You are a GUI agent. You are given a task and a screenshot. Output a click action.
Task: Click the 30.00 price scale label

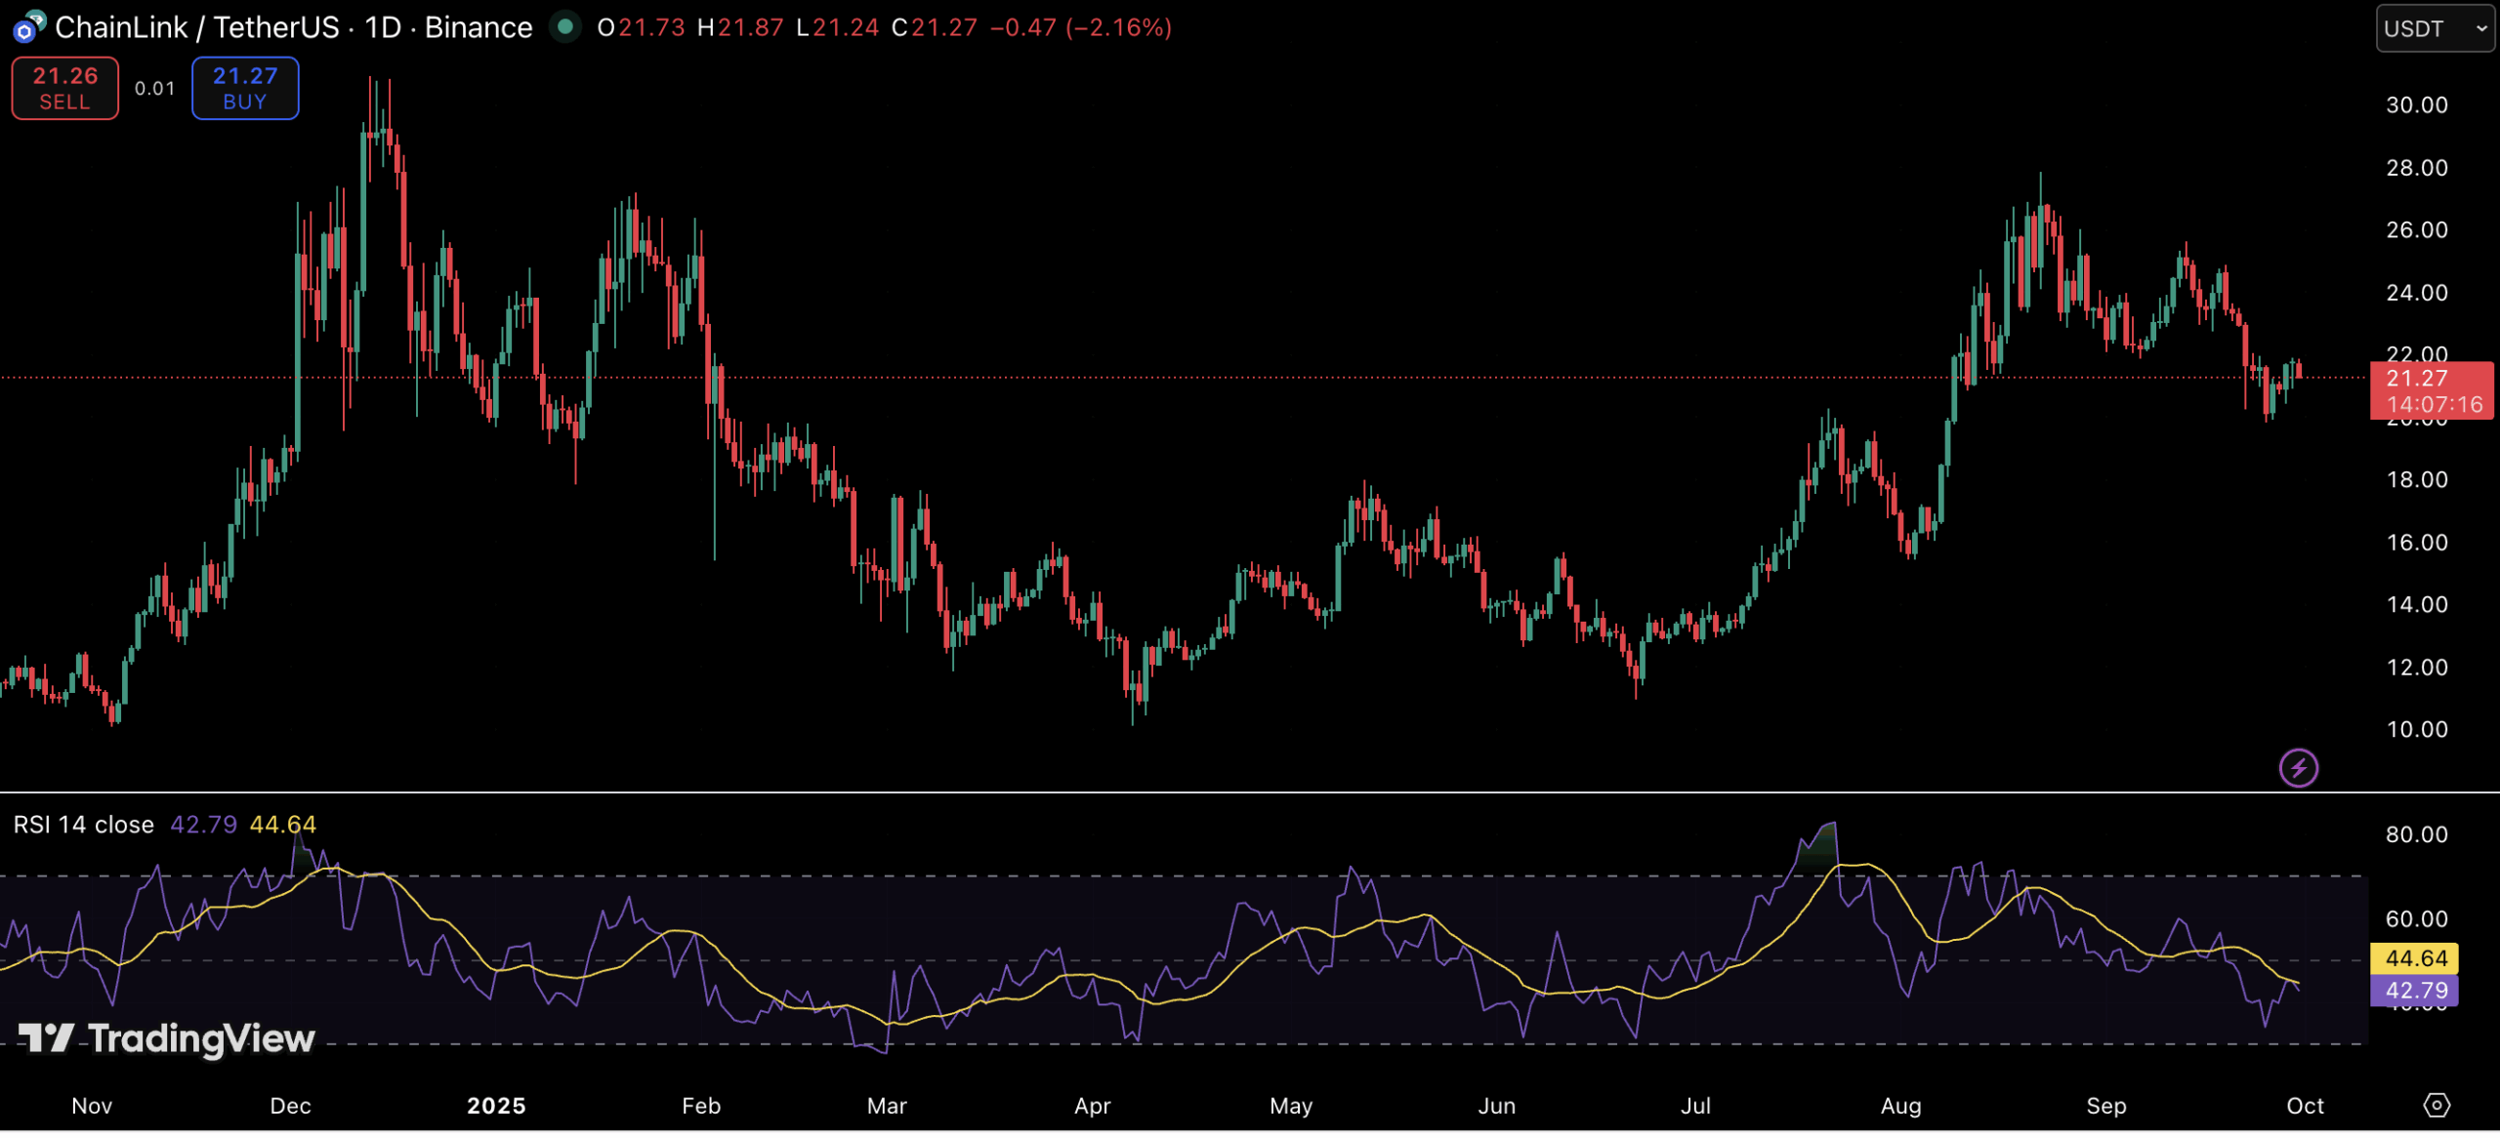(x=2416, y=105)
